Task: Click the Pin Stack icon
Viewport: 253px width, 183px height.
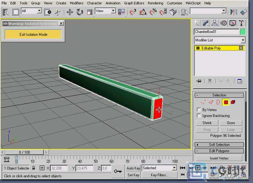Action: (x=199, y=81)
